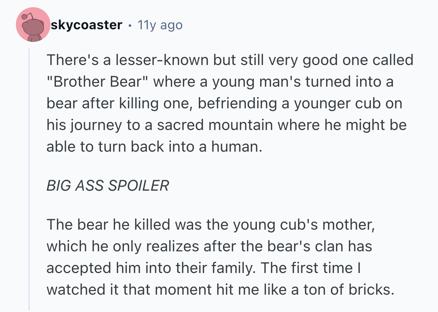The width and height of the screenshot is (438, 312).
Task: Click the quoted title "Brother Bear"
Action: (97, 82)
